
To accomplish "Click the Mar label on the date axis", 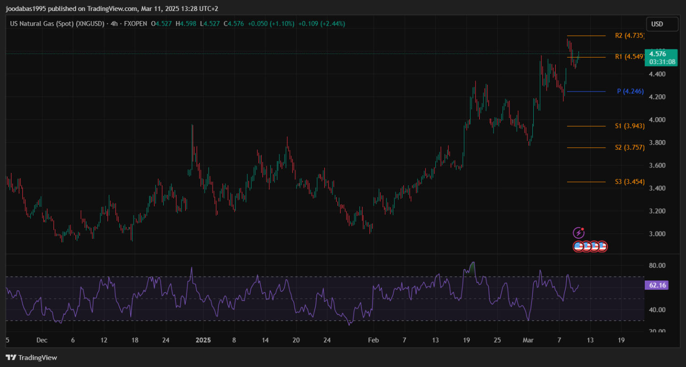I will [x=528, y=340].
